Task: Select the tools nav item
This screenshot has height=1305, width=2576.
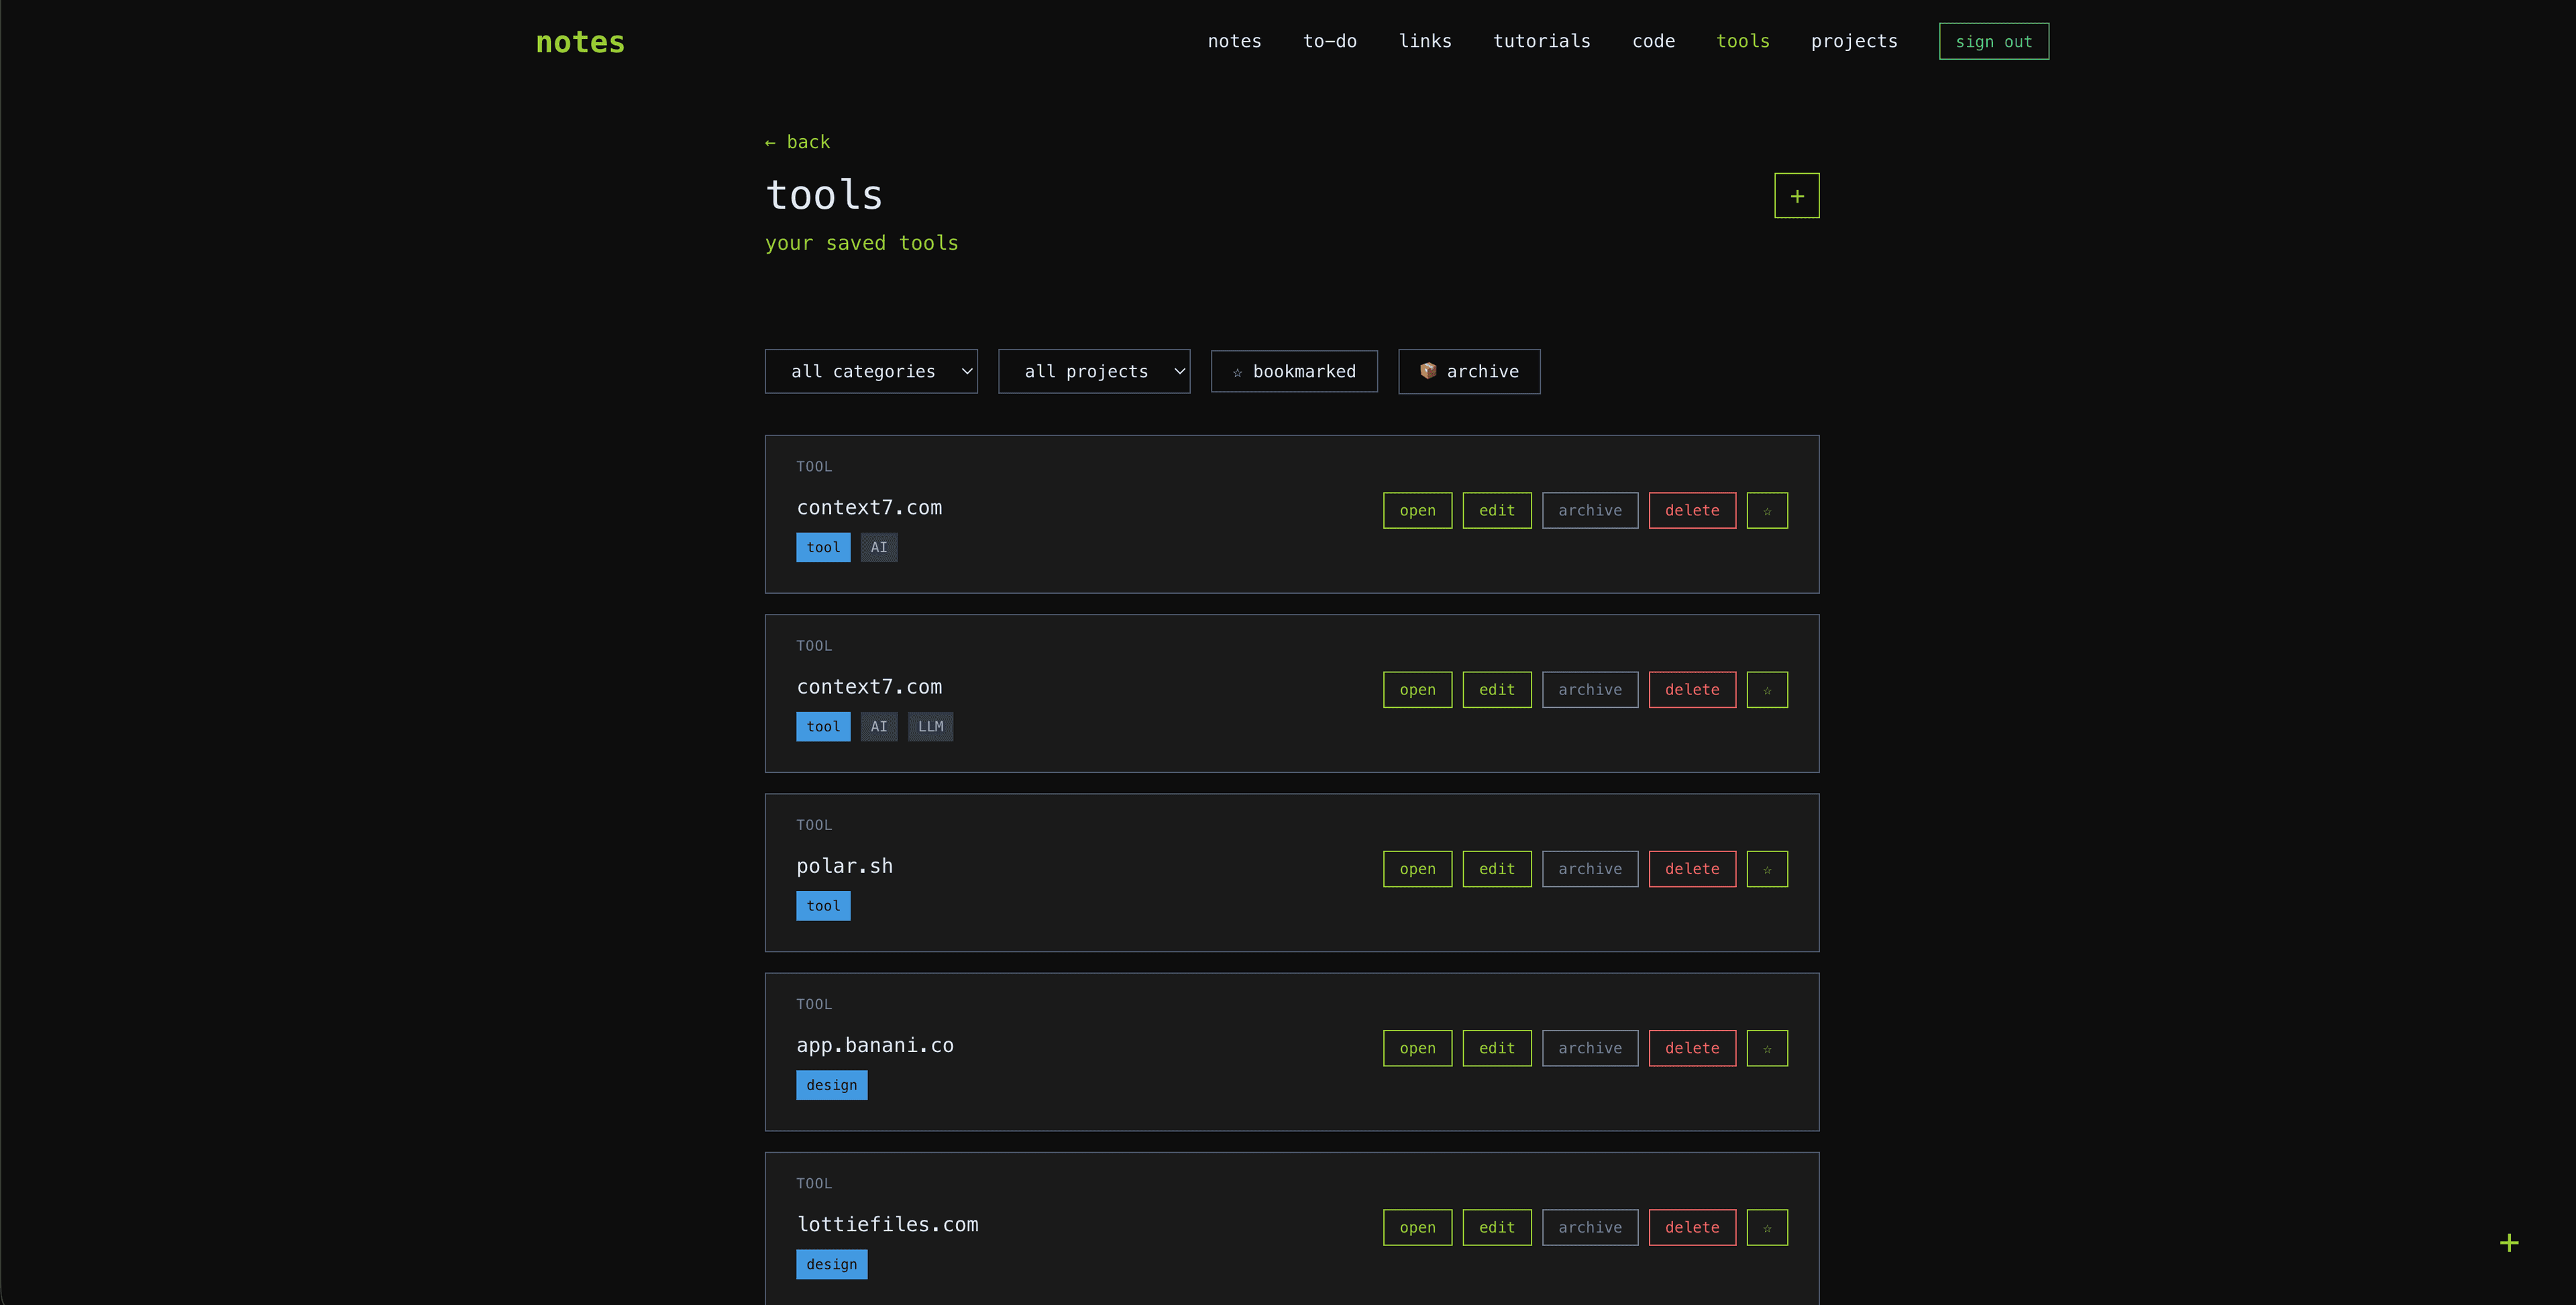Action: [x=1742, y=41]
